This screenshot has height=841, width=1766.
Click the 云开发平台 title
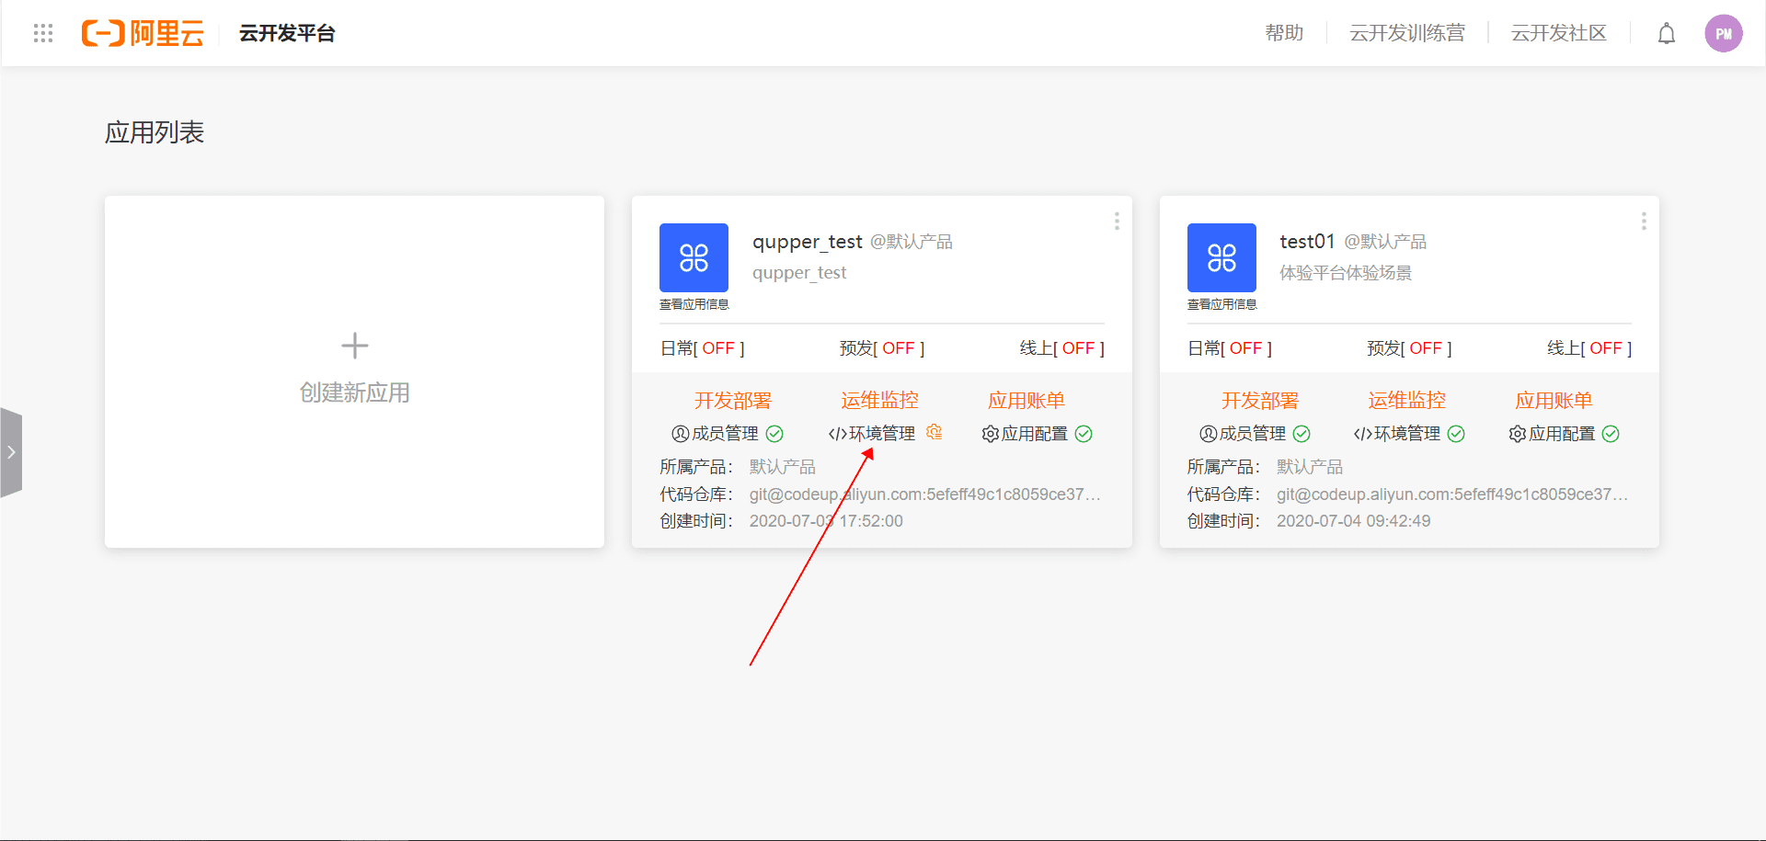[287, 33]
